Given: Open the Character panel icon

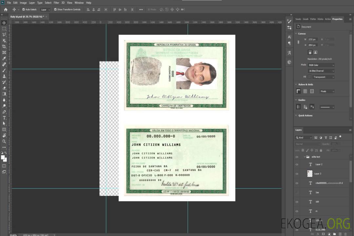Looking at the screenshot, I should click(289, 37).
